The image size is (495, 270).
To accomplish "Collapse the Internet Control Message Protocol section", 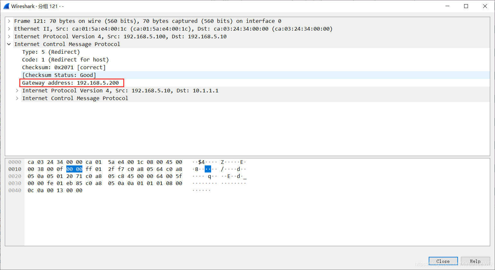I will pos(9,44).
